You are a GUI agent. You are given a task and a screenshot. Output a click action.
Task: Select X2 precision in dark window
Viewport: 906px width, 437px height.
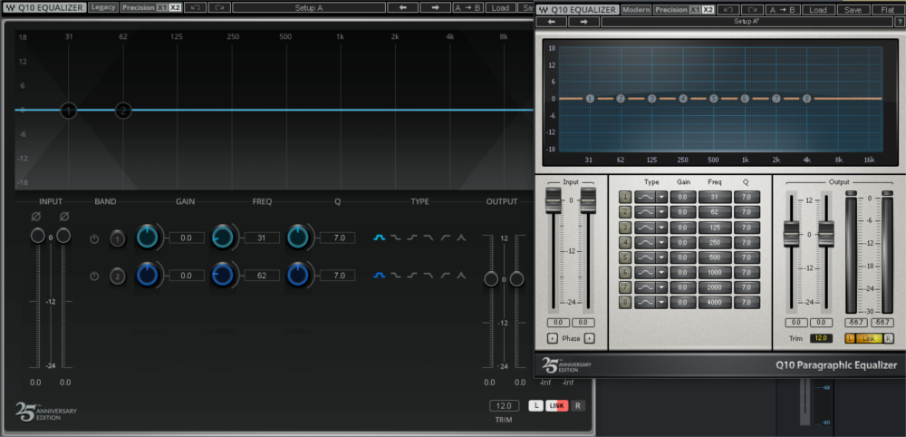click(x=175, y=7)
